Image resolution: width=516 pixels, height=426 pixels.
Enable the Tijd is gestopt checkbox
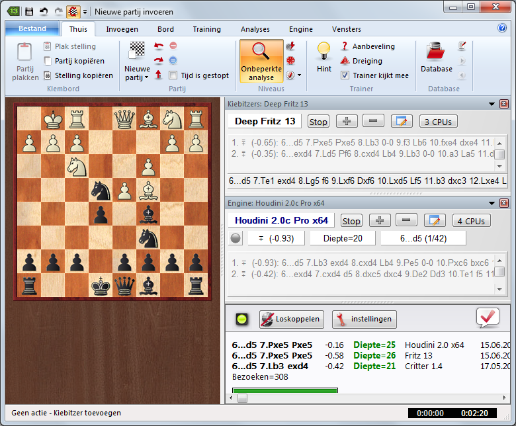coord(173,75)
